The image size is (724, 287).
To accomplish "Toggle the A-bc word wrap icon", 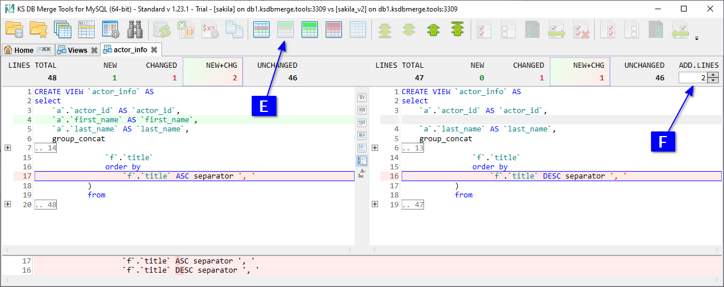I will point(362,173).
